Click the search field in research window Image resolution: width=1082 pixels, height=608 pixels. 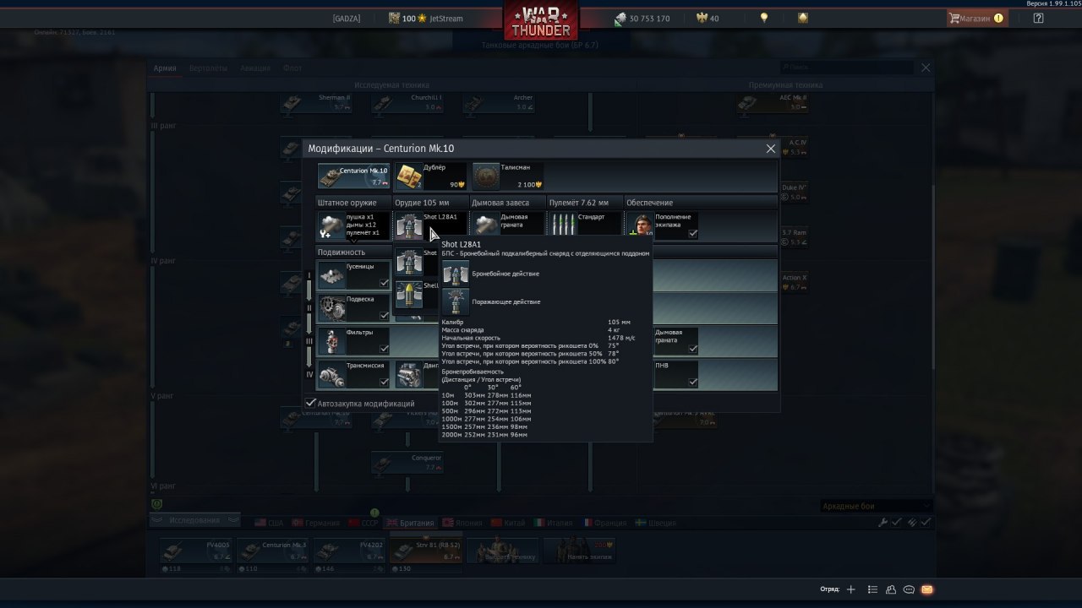click(x=846, y=67)
